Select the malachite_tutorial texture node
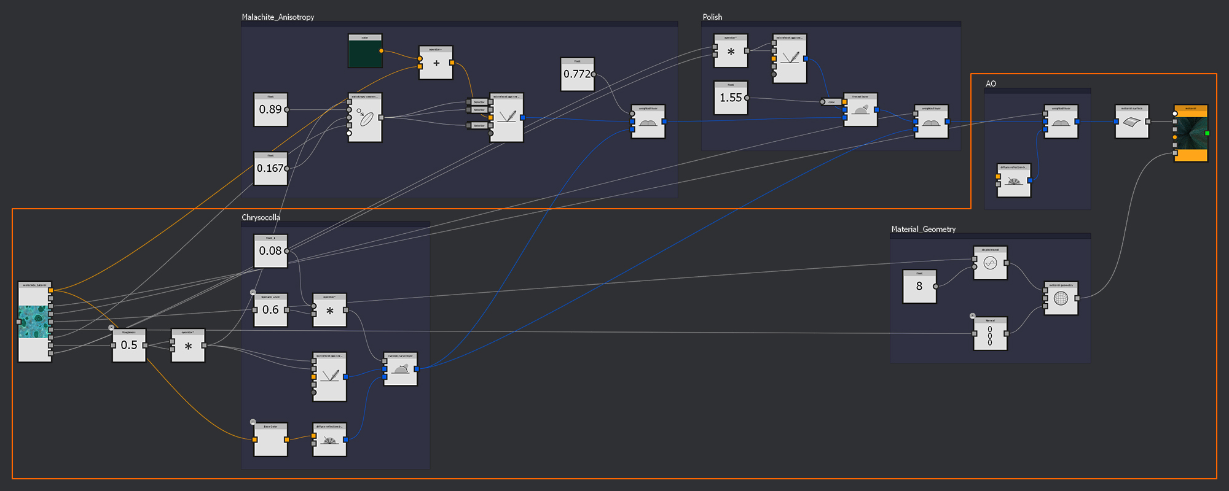Viewport: 1229px width, 491px height. pos(34,322)
